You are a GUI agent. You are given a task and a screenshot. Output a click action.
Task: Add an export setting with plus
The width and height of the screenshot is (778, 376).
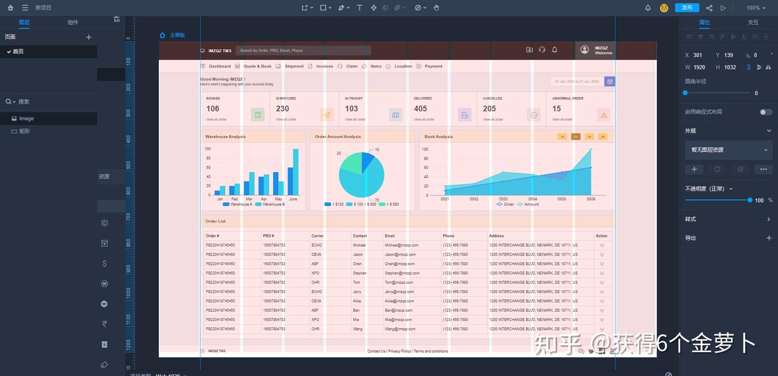click(x=769, y=238)
